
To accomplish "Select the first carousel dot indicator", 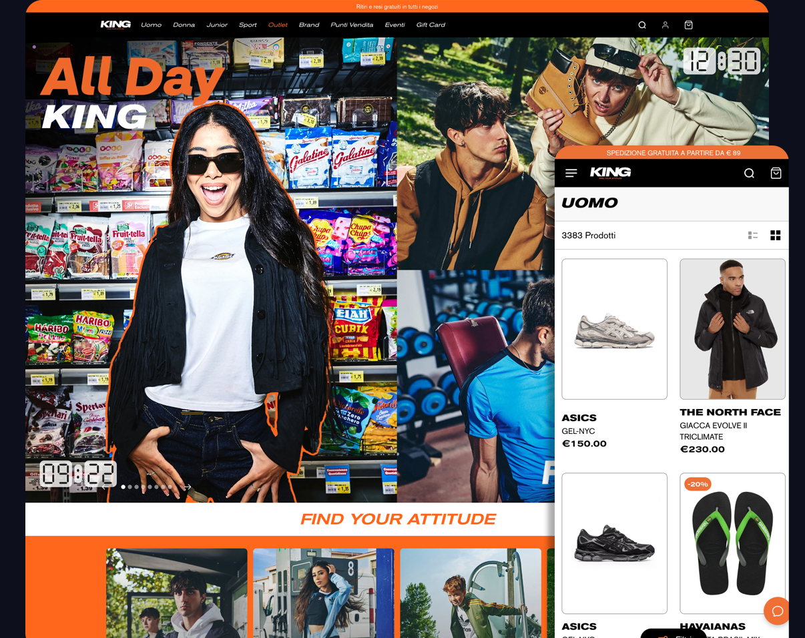I will tap(123, 487).
